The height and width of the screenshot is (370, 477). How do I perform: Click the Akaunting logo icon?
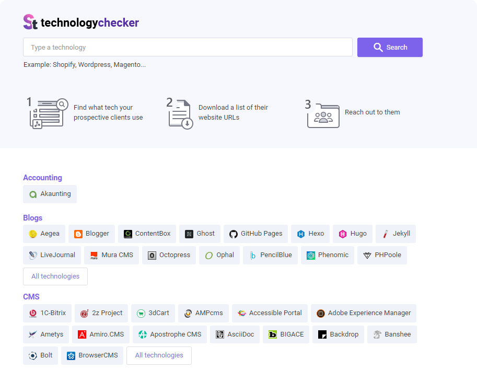[x=33, y=194]
